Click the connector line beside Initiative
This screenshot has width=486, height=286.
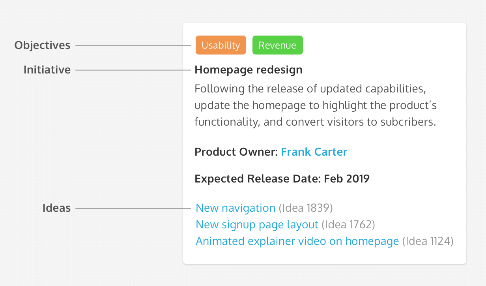(133, 70)
